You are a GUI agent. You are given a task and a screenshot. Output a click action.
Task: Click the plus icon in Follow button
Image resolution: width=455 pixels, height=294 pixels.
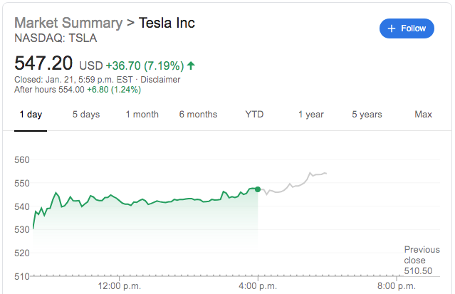click(391, 28)
